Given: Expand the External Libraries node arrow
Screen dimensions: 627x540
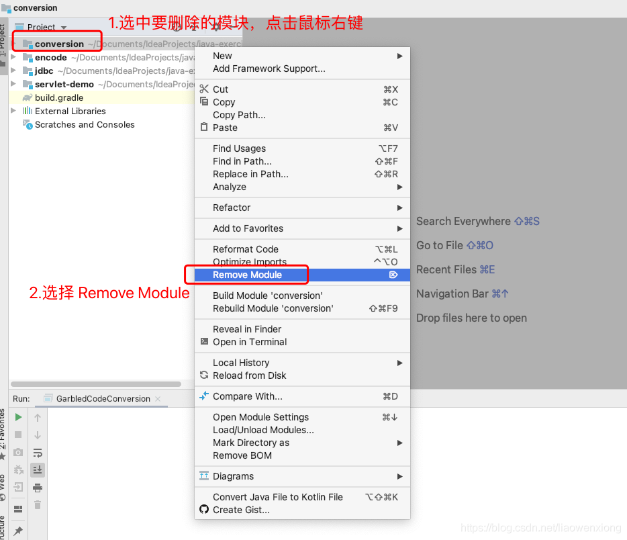Looking at the screenshot, I should tap(13, 110).
